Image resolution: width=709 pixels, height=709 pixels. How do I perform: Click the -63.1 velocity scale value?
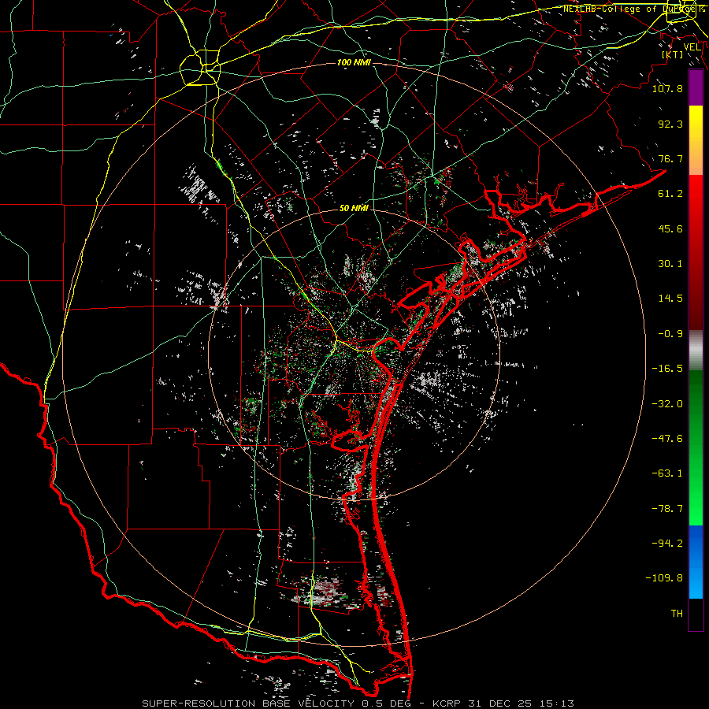667,473
